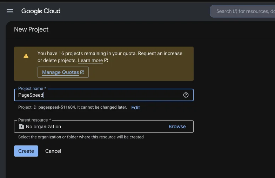
Task: Click the project ID text pagespeed-511604
Action: coord(57,107)
